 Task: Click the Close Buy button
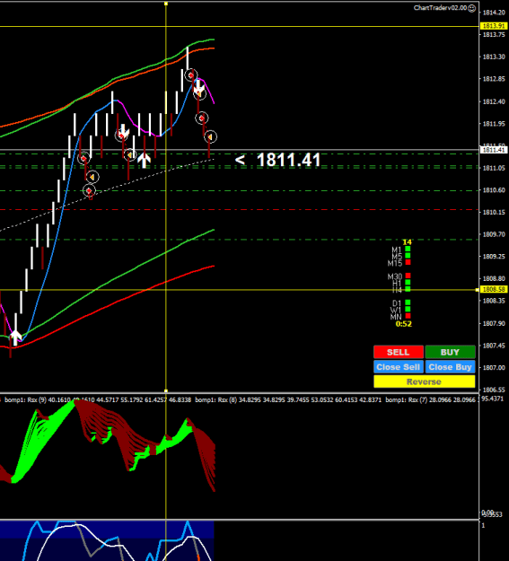(x=450, y=367)
